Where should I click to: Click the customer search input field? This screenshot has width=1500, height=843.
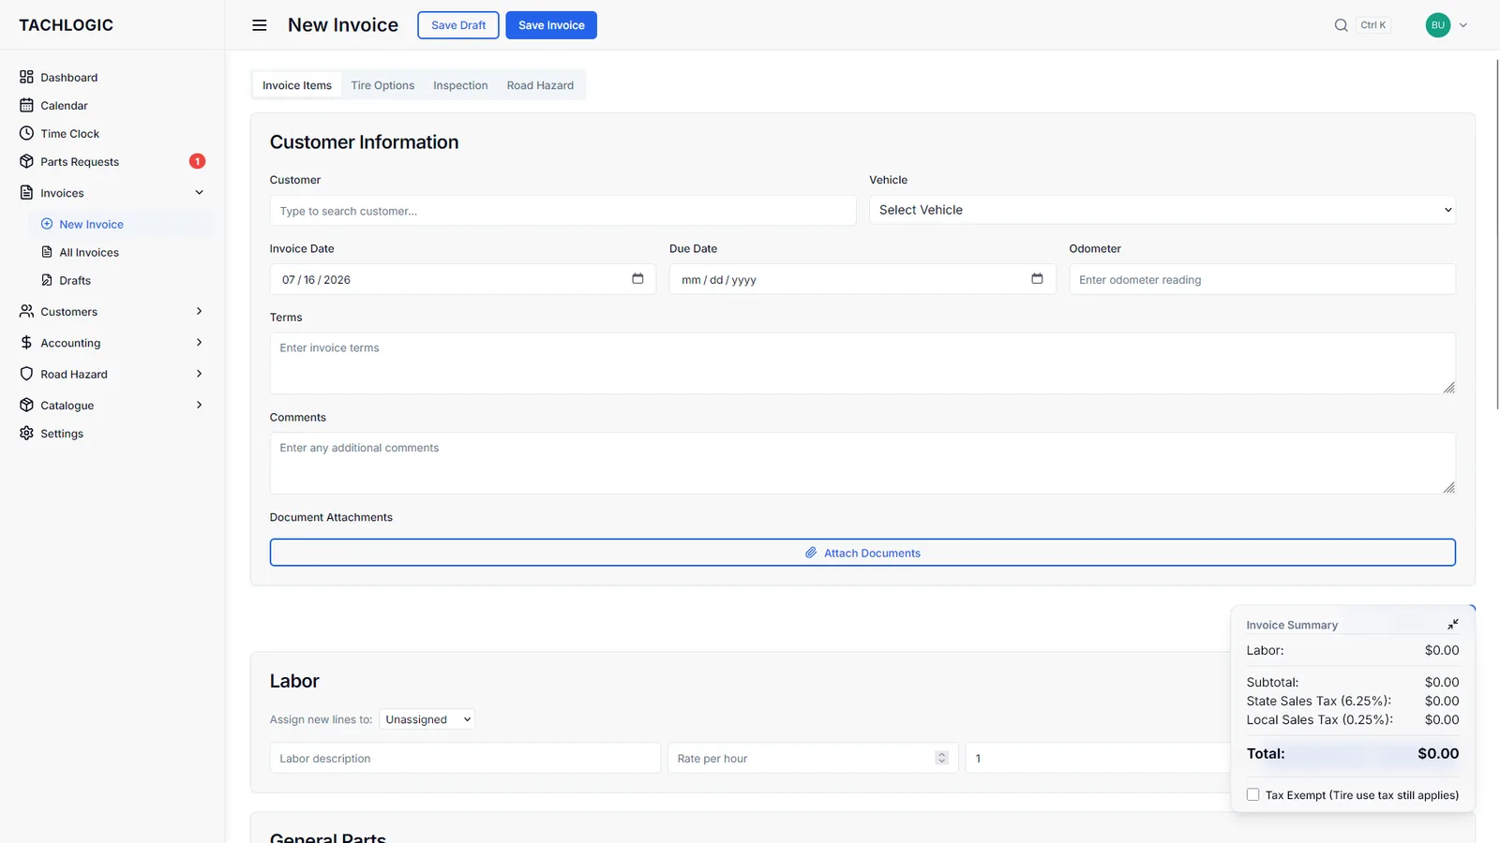[x=562, y=211]
